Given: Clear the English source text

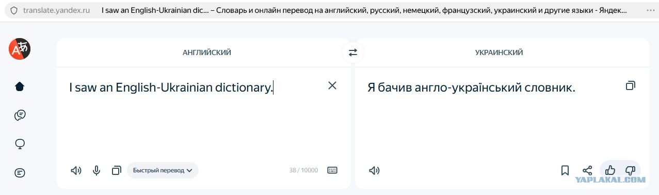Looking at the screenshot, I should click(332, 85).
